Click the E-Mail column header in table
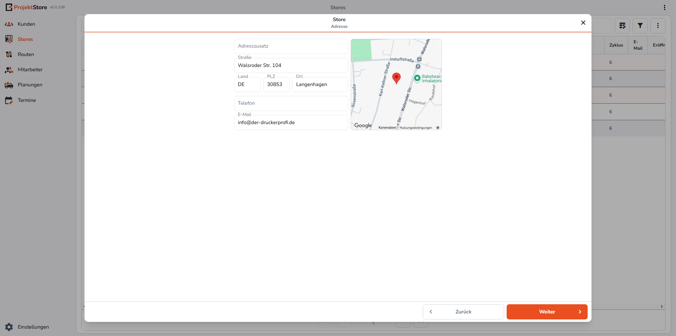This screenshot has height=336, width=676. [x=638, y=45]
